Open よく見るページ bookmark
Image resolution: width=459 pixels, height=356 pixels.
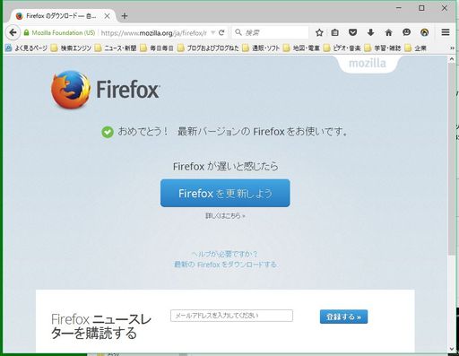coord(26,48)
